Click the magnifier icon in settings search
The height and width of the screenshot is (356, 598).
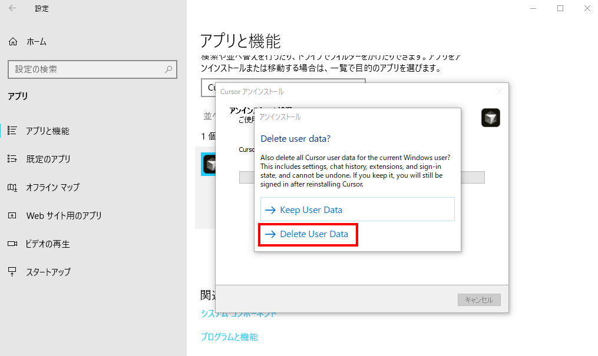pyautogui.click(x=168, y=69)
